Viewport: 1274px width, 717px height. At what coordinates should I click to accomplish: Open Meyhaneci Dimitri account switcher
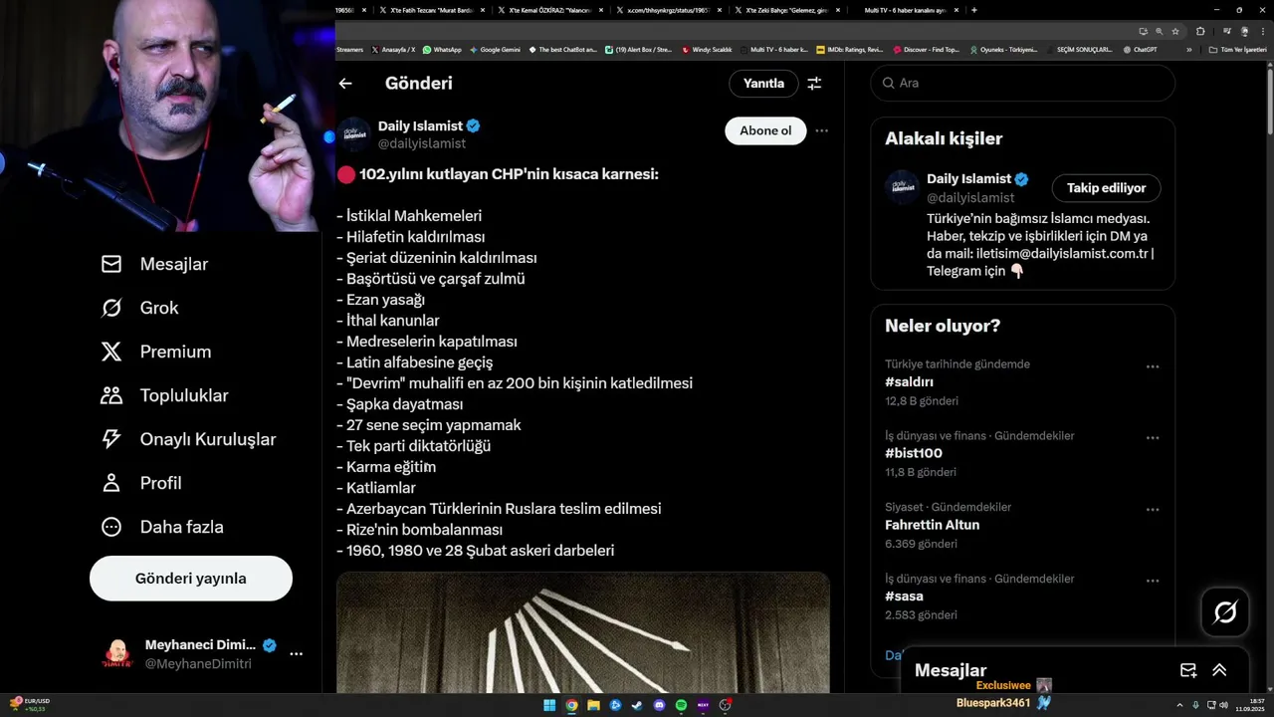[204, 654]
